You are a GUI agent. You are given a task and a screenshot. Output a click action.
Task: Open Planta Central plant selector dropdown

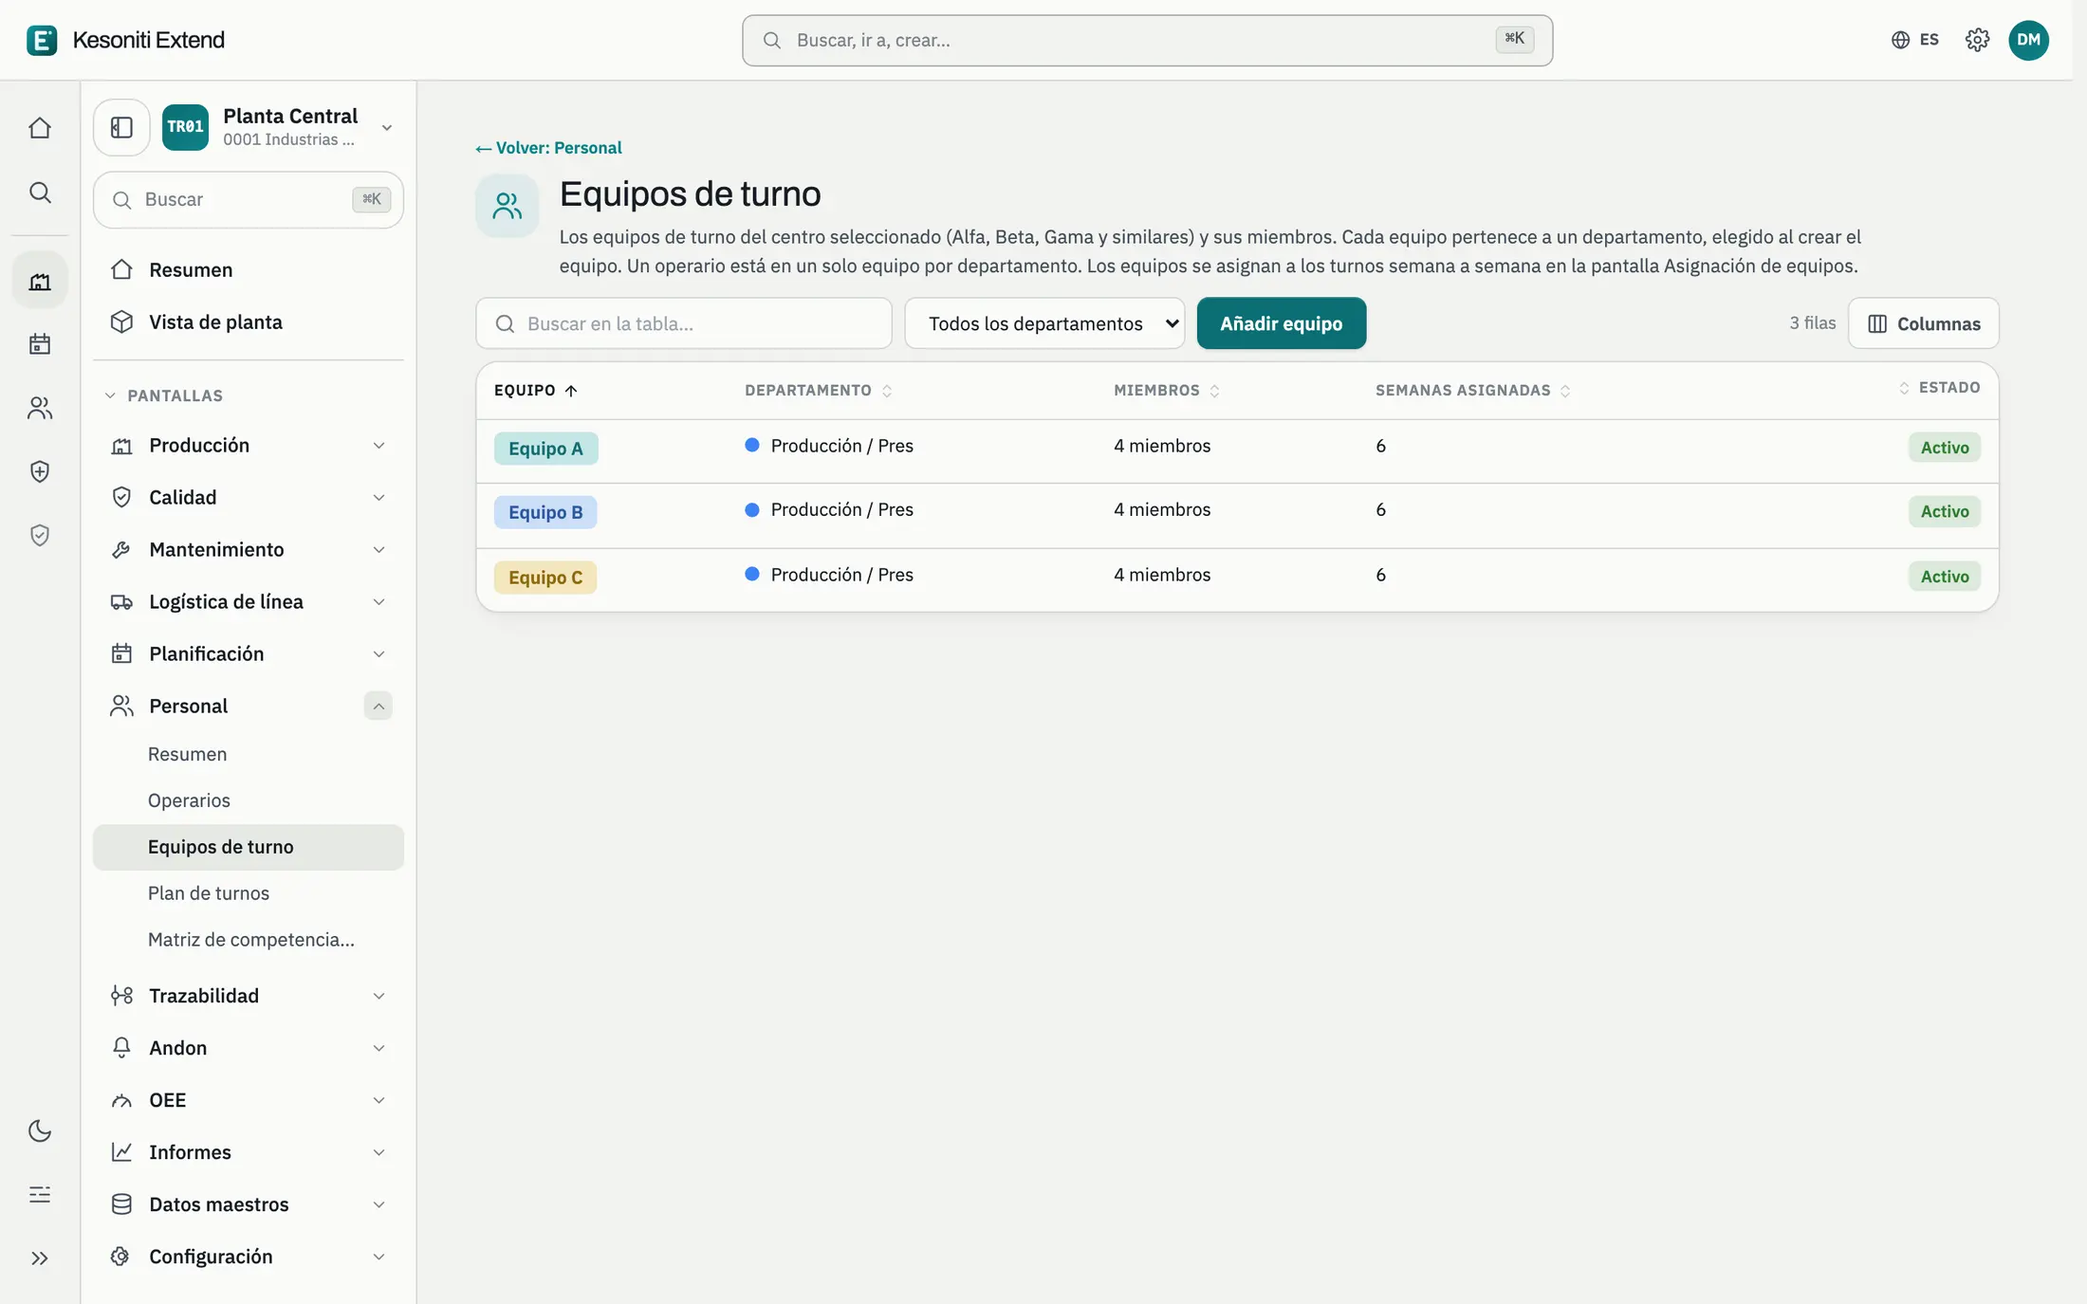tap(280, 127)
